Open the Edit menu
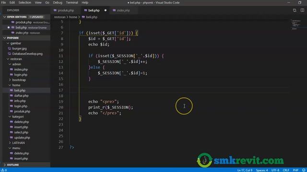Screen dimensions: 307x172 [12, 2]
